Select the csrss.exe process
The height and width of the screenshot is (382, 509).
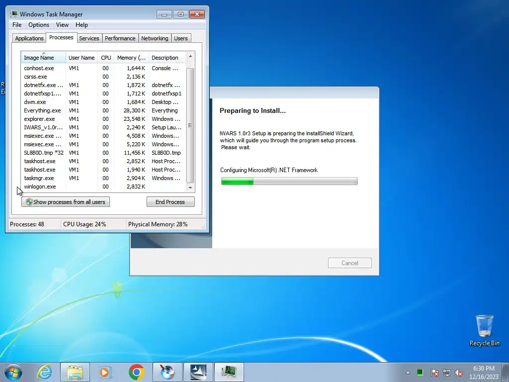(x=103, y=77)
